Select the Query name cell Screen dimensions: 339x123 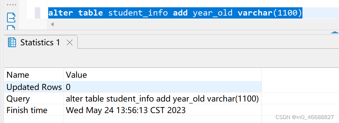pyautogui.click(x=34, y=99)
